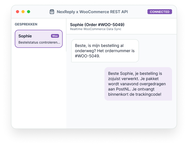Click 'Realtime WooCommerce Data Sync' subtitle
The height and width of the screenshot is (146, 188).
pos(96,29)
